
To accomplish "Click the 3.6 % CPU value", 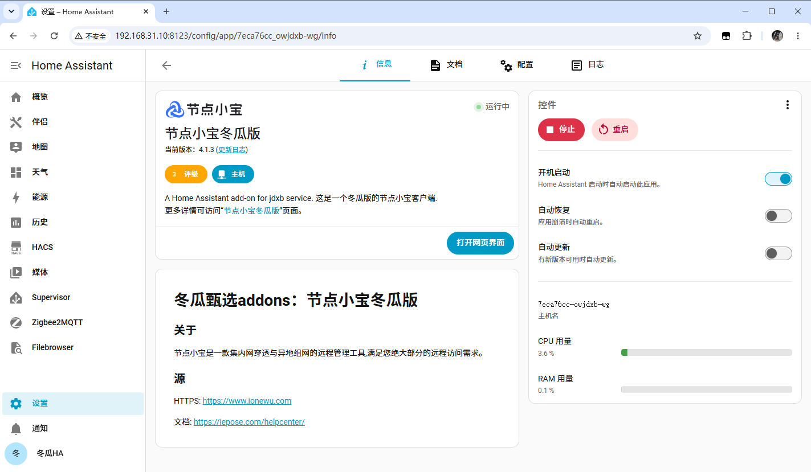I will coord(546,354).
